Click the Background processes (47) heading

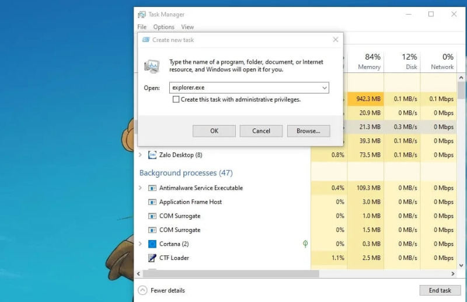pyautogui.click(x=186, y=173)
